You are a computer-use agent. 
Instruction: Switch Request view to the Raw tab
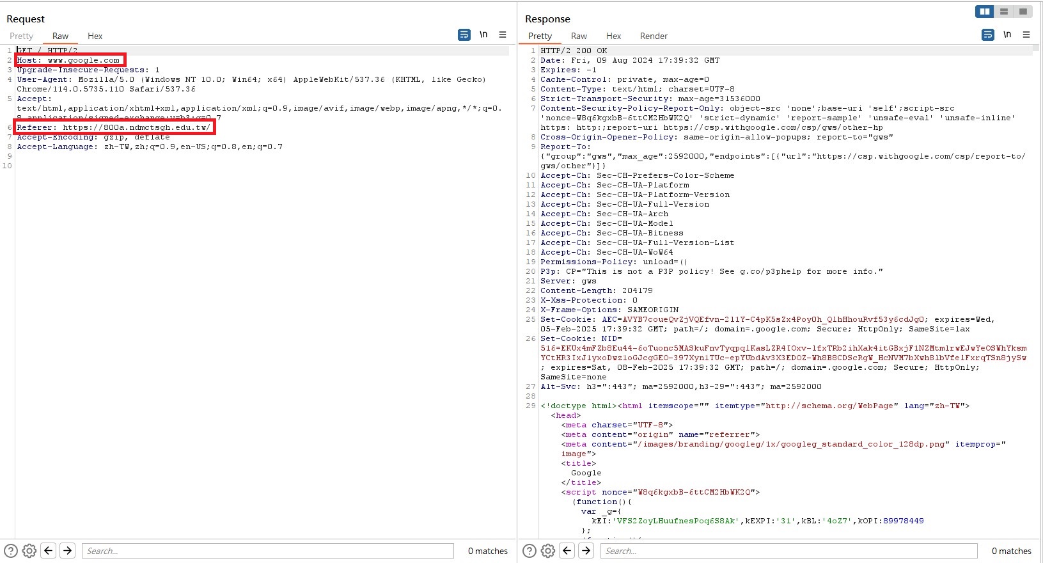(x=61, y=36)
